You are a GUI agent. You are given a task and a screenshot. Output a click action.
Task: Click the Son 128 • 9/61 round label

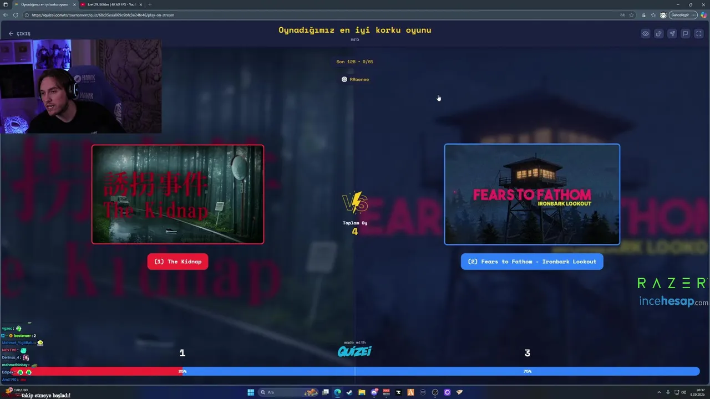point(355,62)
